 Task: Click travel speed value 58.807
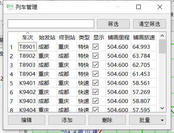[141, 101]
